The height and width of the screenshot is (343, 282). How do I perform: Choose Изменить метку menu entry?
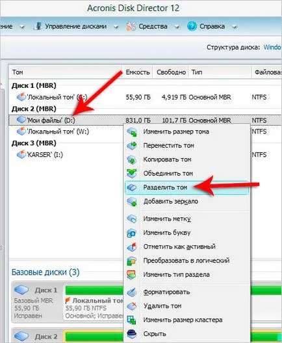186,219
